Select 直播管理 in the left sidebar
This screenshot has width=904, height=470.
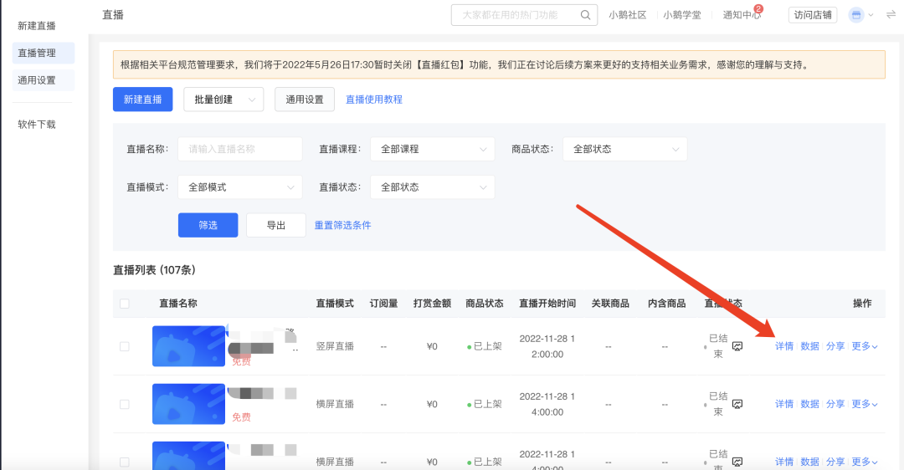(44, 53)
